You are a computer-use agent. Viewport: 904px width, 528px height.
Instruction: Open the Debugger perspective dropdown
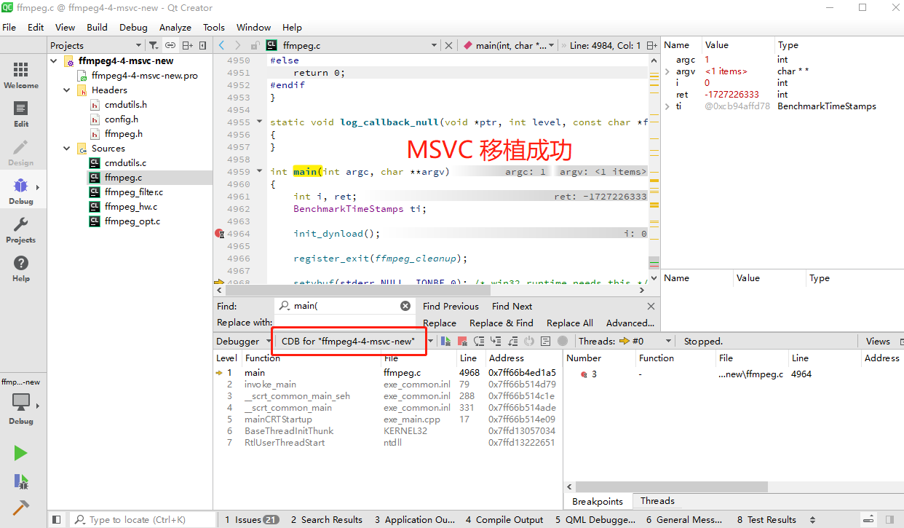click(242, 341)
